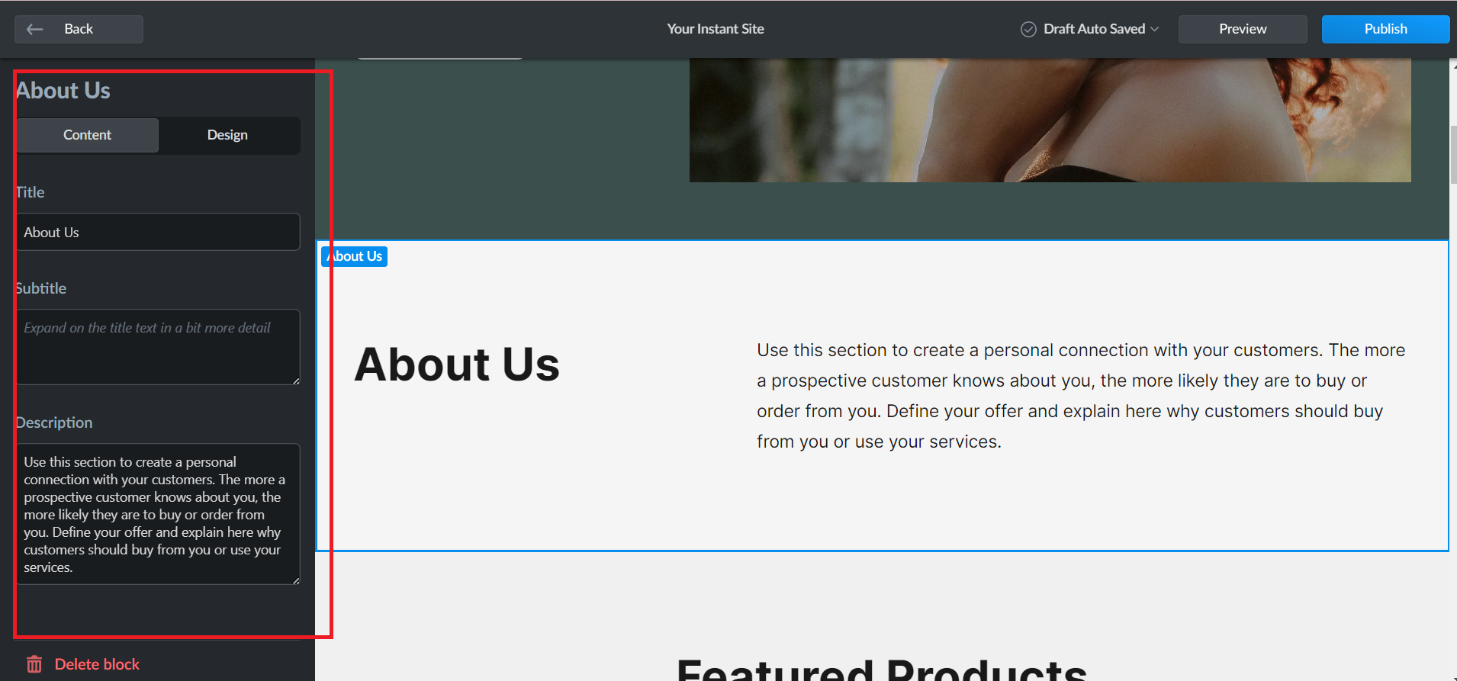Expand the Draft Auto Saved dropdown chevron
The image size is (1457, 681).
point(1155,29)
